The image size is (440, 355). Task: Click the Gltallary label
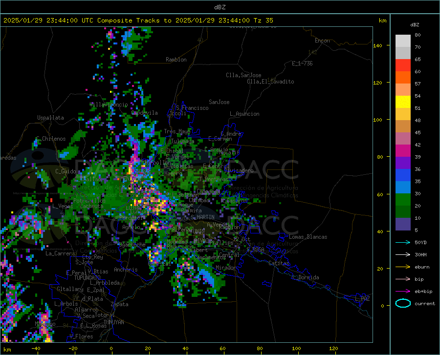[70, 289]
